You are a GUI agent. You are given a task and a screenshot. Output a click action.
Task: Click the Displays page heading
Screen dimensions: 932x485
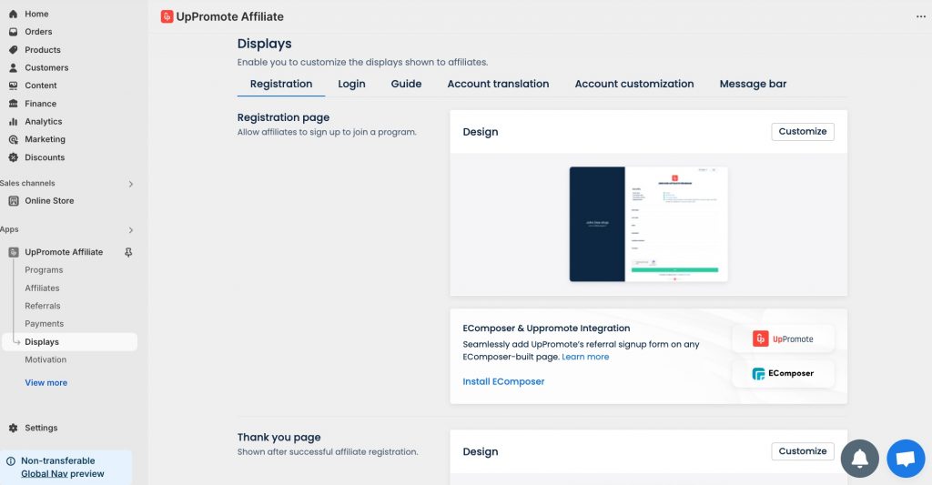click(265, 44)
